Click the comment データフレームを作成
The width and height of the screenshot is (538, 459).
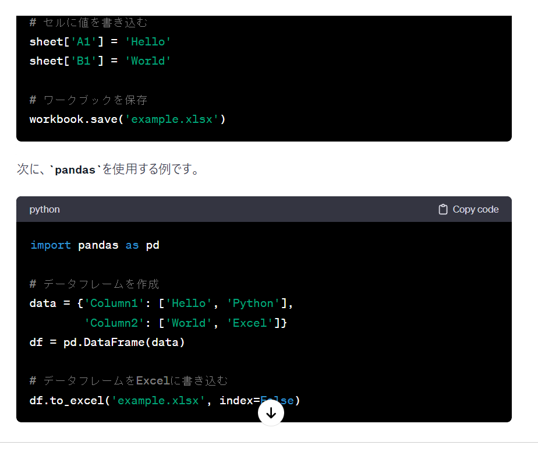[x=94, y=284]
